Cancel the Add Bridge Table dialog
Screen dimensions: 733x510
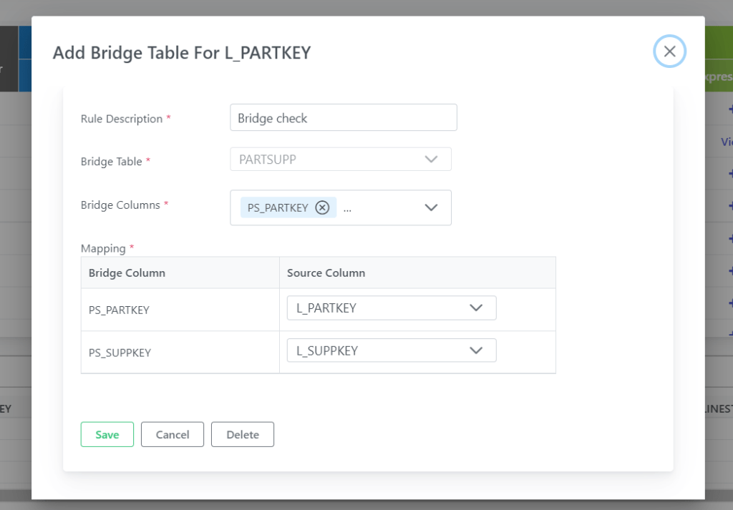172,434
